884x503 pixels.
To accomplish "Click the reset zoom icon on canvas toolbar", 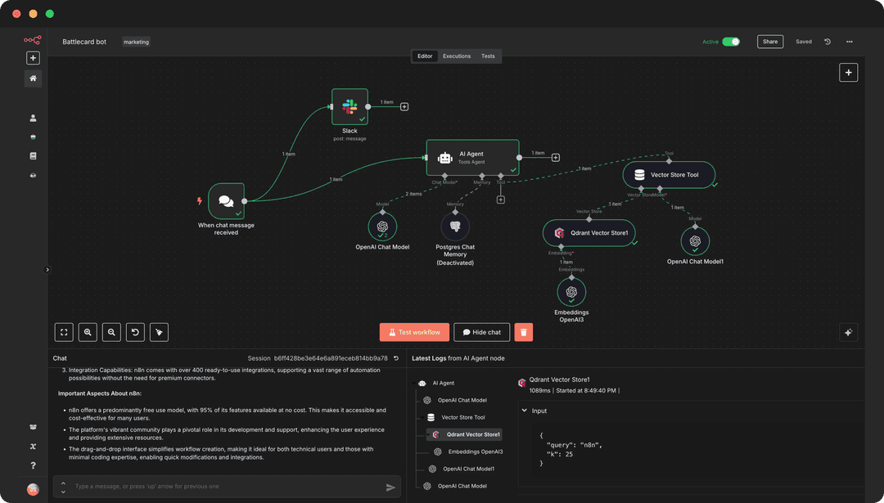I will pos(134,332).
